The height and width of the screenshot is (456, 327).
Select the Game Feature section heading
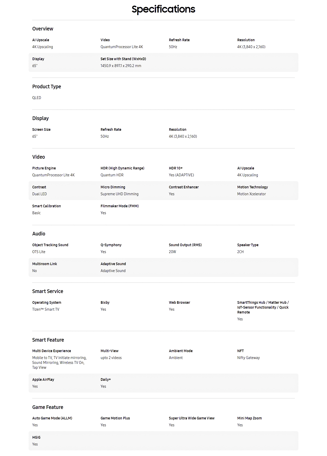[x=48, y=407]
